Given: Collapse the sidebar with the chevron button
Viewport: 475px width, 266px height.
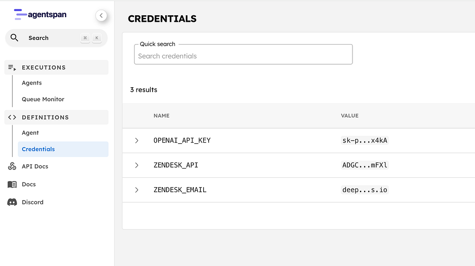Looking at the screenshot, I should [x=101, y=16].
